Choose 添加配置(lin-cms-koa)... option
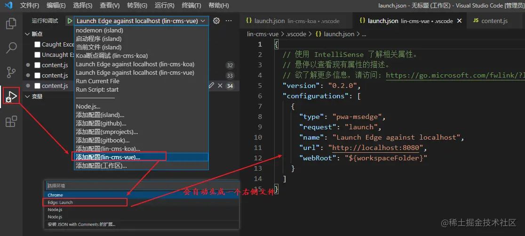This screenshot has width=525, height=236. point(141,149)
